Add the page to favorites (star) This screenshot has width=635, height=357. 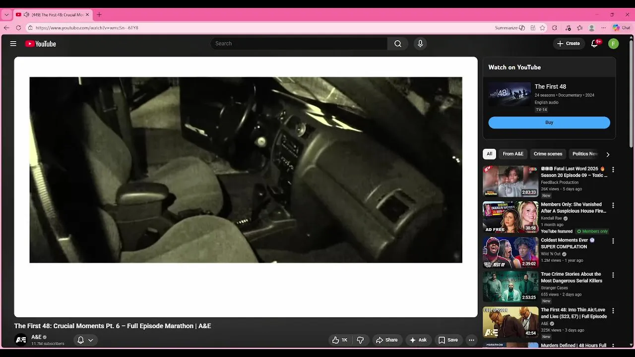[x=542, y=28]
